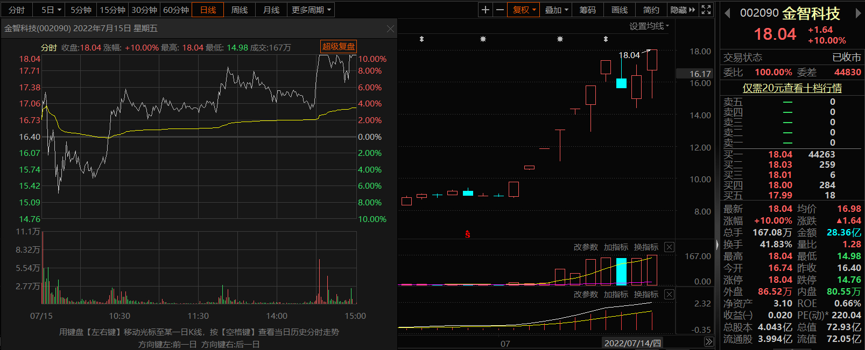Click 换指标 on the MACD panel
This screenshot has width=865, height=350.
point(646,295)
